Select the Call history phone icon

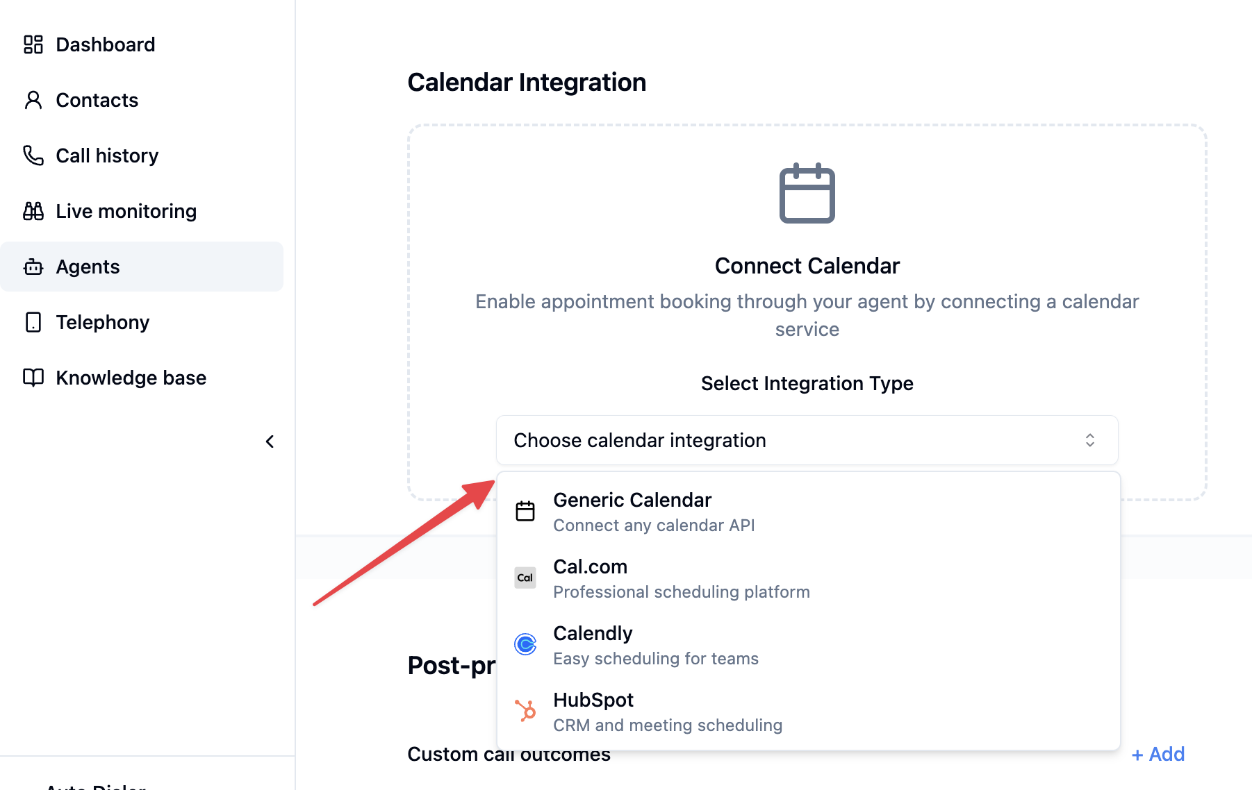[x=33, y=155]
